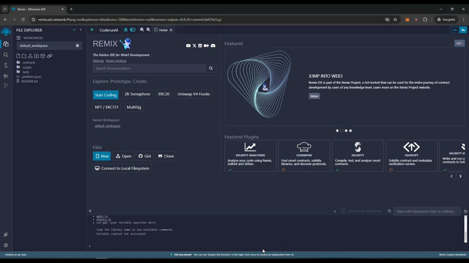Close the Home tab
The image size is (469, 263).
click(171, 30)
